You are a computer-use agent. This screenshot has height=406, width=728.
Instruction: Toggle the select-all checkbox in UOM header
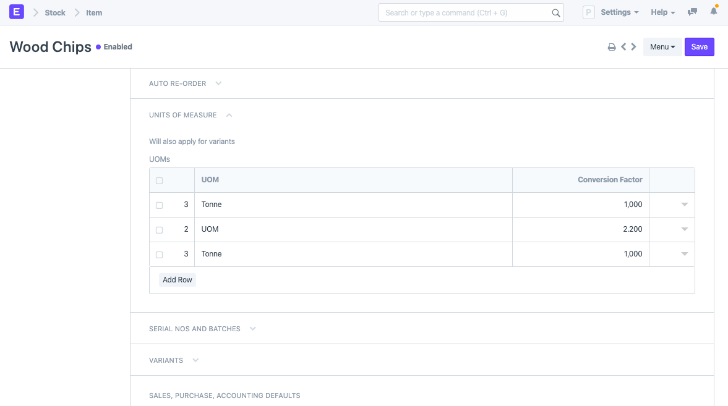tap(160, 180)
